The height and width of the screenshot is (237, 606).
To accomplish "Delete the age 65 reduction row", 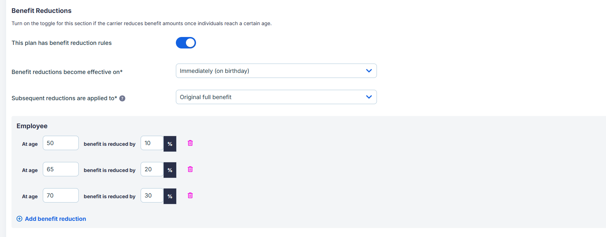I will coord(190,169).
